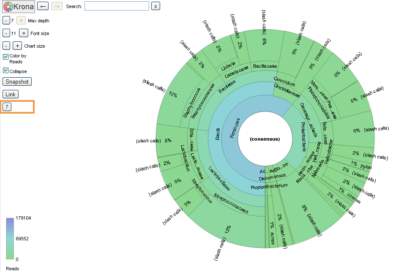Click inside the Search text field

[x=117, y=6]
